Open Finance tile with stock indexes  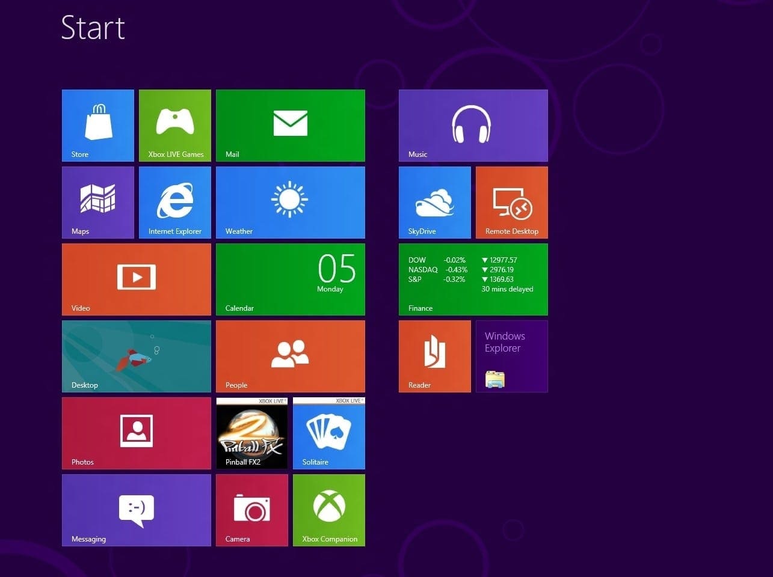(x=473, y=279)
